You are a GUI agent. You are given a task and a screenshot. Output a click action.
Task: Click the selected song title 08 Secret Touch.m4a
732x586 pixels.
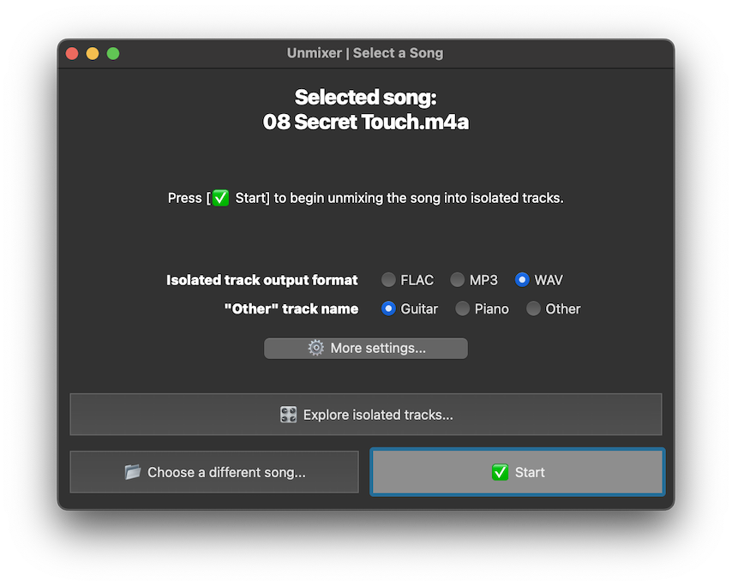(x=366, y=122)
